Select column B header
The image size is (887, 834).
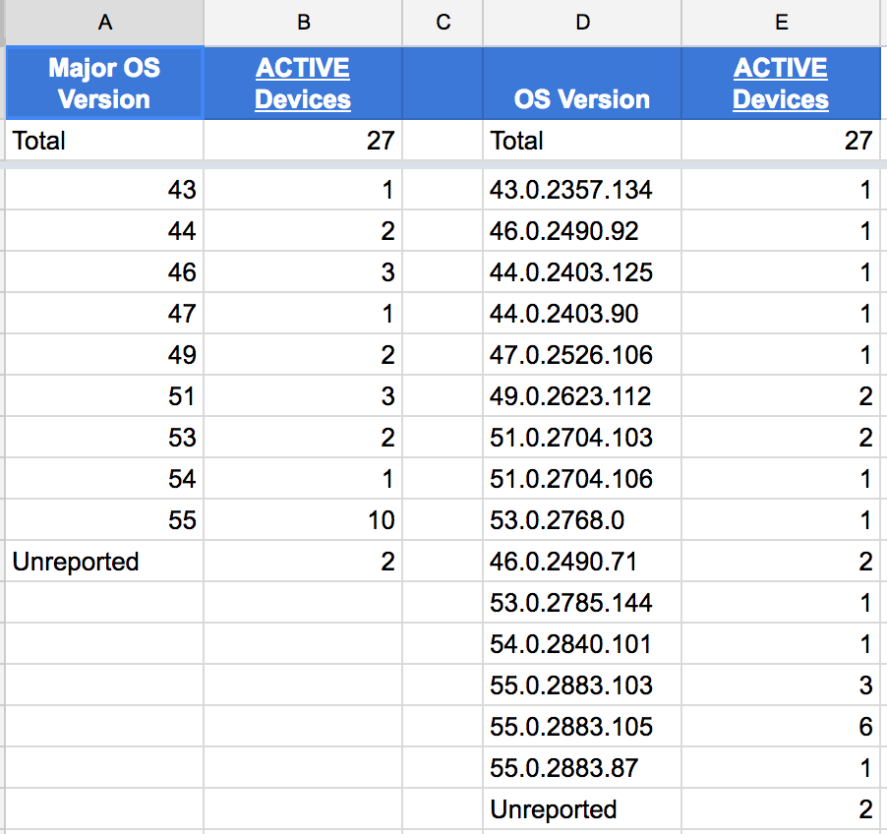303,23
